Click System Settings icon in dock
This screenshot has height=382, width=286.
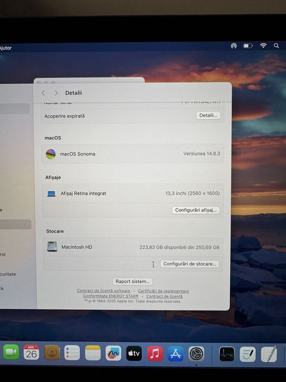[x=197, y=354]
